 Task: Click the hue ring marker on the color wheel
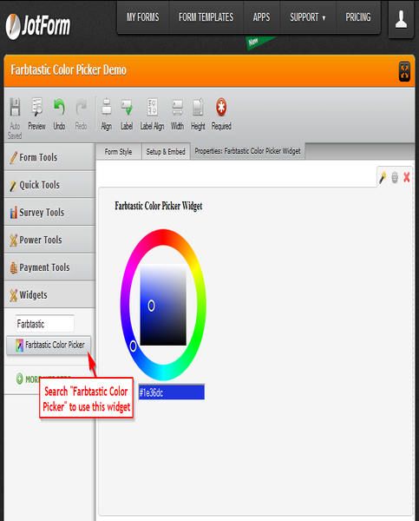click(x=133, y=346)
